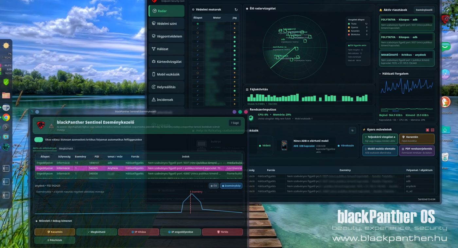Click the Incidensek warning triangle icon
The image size is (458, 248).
(154, 100)
